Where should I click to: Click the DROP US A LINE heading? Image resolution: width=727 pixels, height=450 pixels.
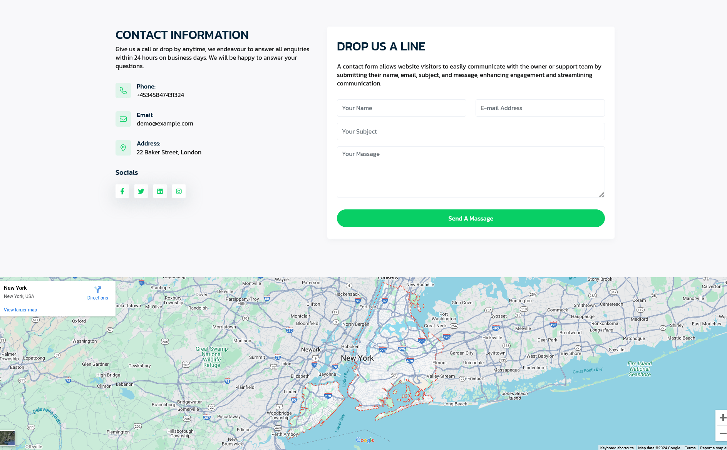tap(381, 47)
